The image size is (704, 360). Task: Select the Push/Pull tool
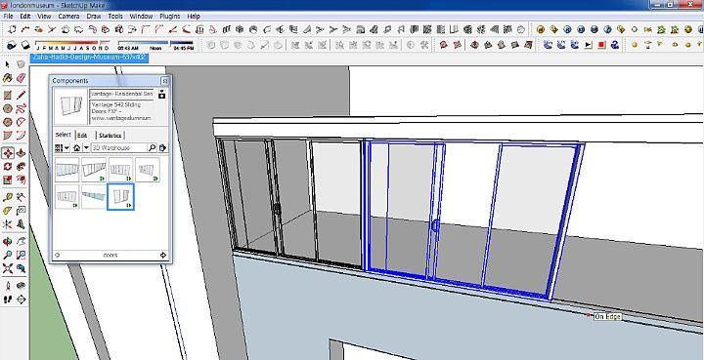click(21, 153)
